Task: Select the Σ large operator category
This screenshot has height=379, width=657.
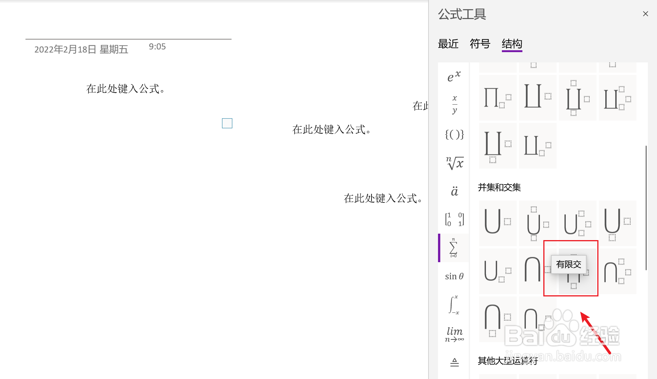Action: pos(454,248)
